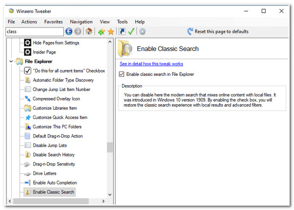Click the search box containing class
Image resolution: width=294 pixels, height=210 pixels.
tap(34, 32)
